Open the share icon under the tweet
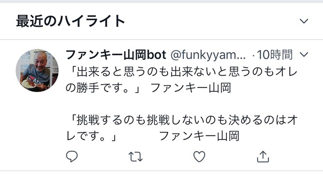This screenshot has width=323, height=177. [263, 157]
